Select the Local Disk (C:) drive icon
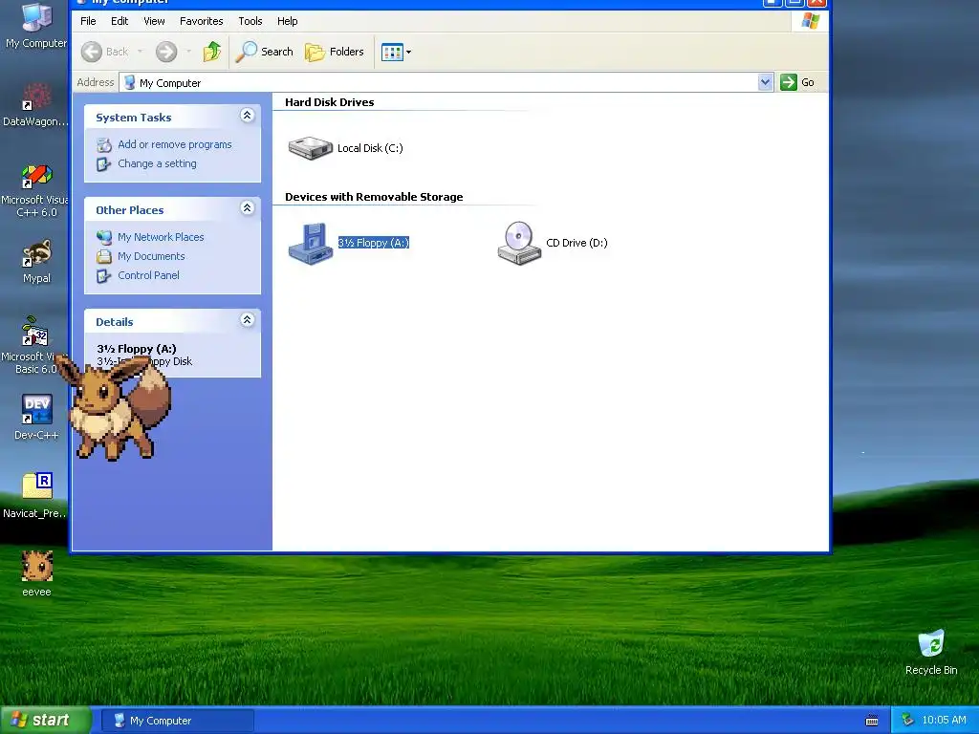979x734 pixels. [311, 148]
